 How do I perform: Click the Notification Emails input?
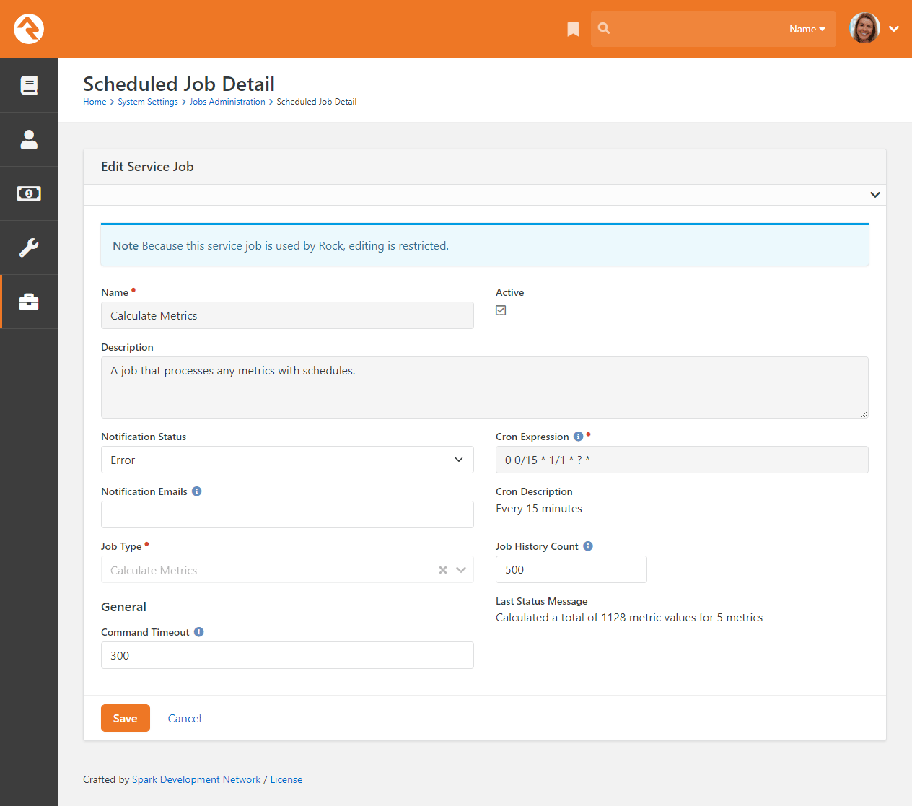point(287,514)
